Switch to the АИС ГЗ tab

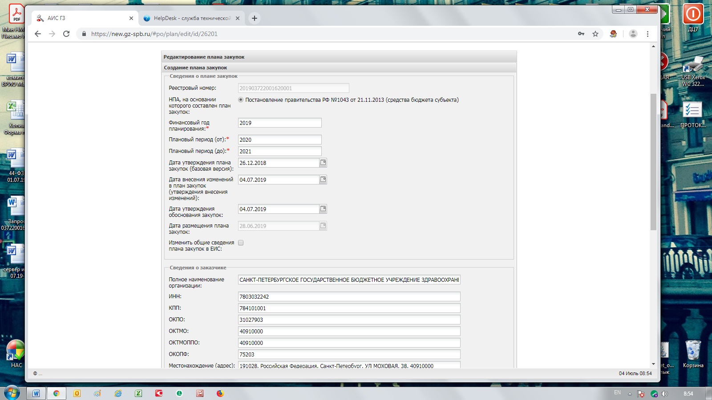point(85,18)
